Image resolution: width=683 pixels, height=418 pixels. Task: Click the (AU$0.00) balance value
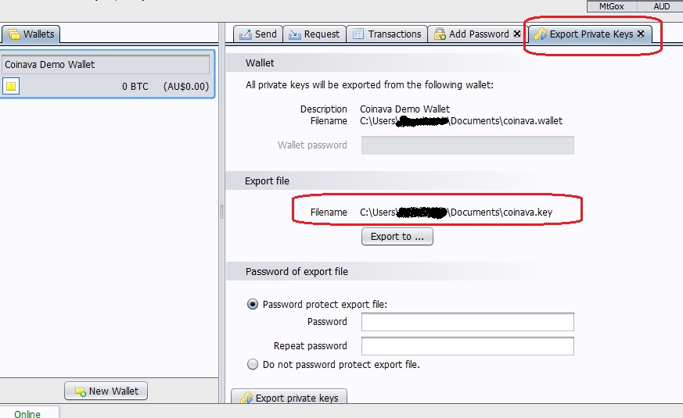tap(186, 87)
